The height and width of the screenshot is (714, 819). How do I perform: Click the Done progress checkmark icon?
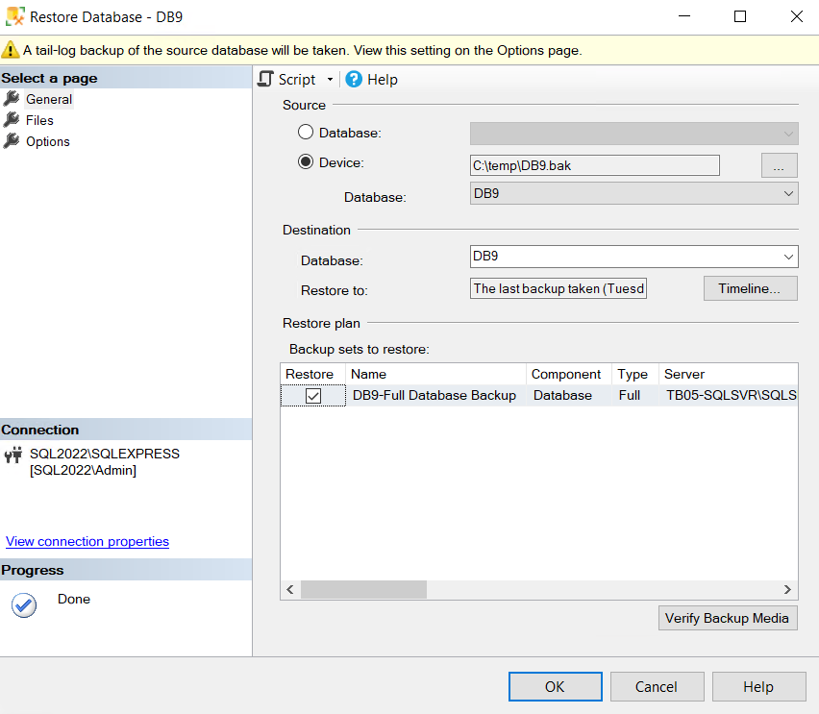24,605
